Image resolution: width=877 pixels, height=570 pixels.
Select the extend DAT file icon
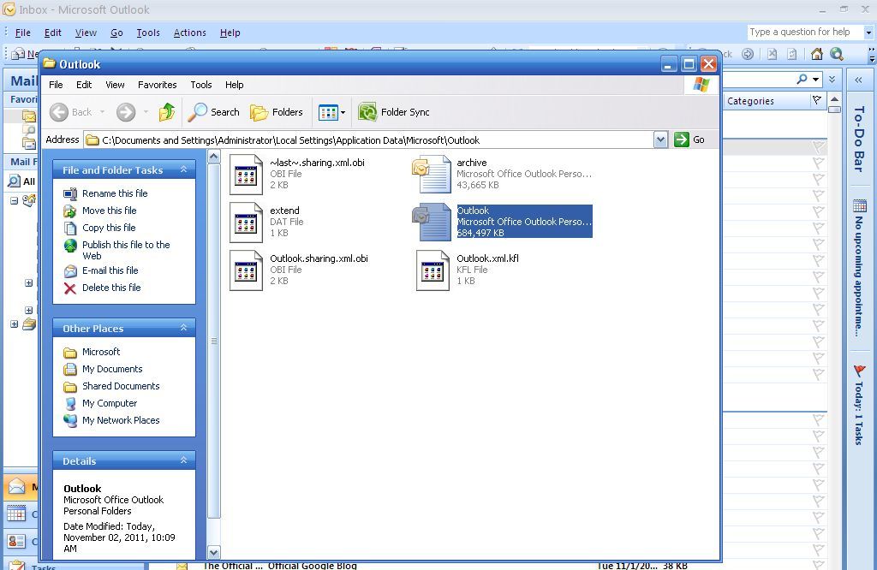tap(246, 223)
